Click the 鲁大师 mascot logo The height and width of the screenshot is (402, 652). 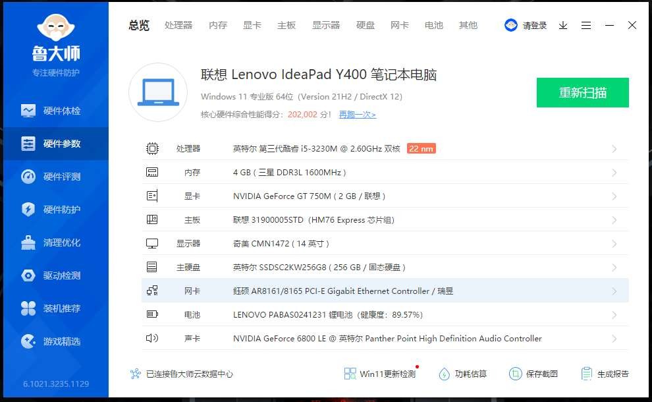(56, 28)
